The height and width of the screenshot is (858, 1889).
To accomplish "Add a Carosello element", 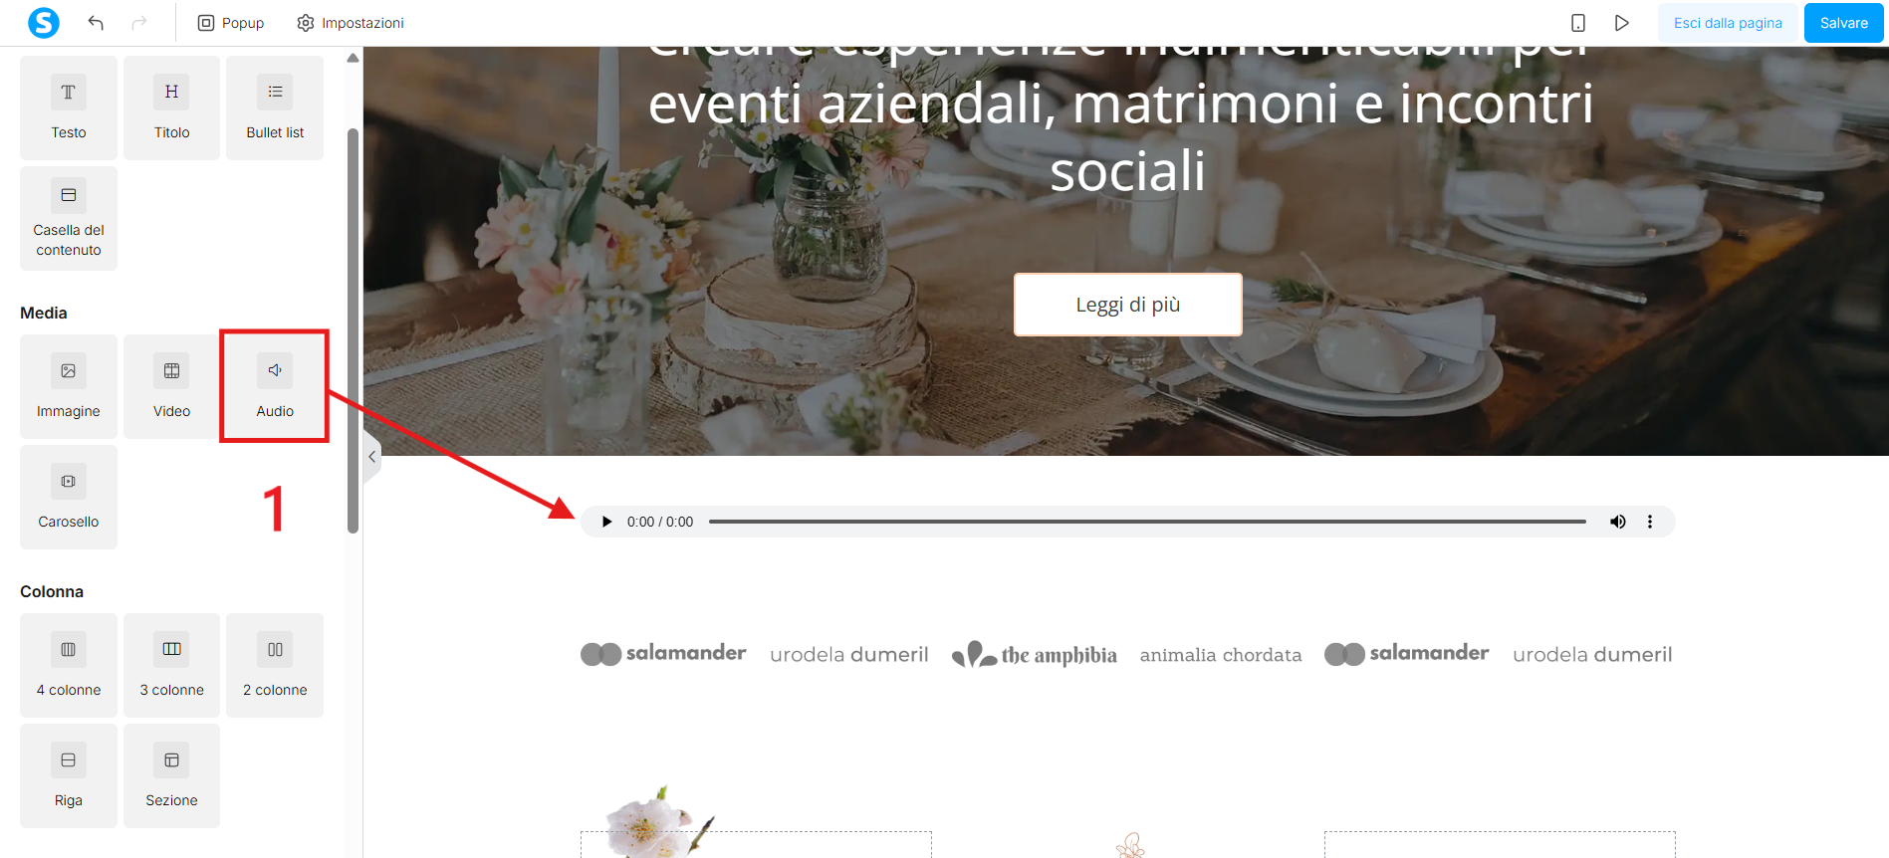I will (x=69, y=497).
